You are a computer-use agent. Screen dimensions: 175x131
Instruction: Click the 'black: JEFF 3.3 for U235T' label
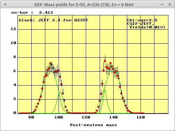(53, 20)
